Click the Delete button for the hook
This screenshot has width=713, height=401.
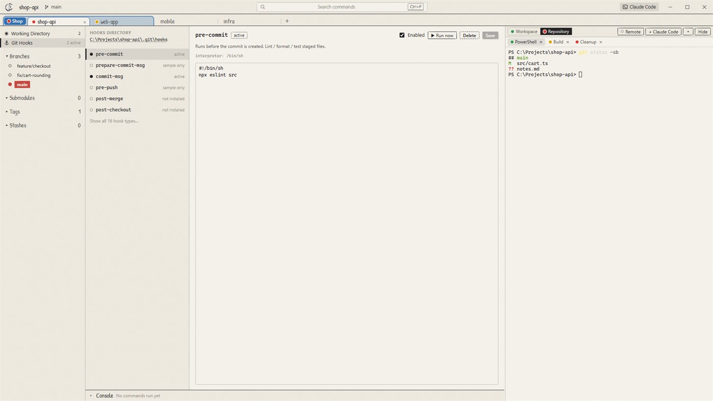coord(469,36)
